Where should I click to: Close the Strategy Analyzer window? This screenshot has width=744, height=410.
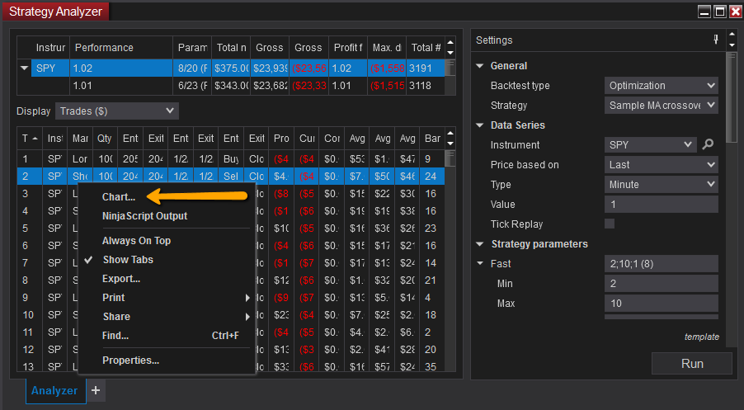(733, 12)
